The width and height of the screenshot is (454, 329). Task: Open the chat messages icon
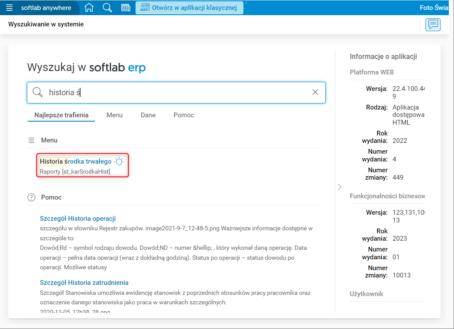click(433, 24)
